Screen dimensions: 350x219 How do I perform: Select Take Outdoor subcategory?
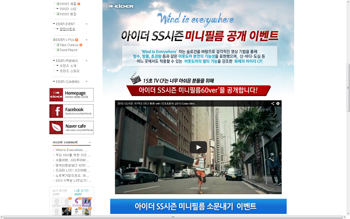click(69, 45)
